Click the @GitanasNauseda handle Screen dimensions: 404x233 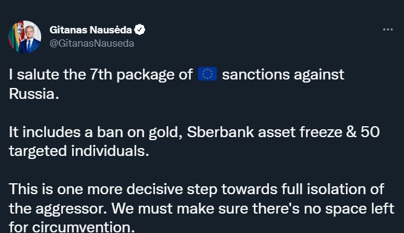(91, 43)
